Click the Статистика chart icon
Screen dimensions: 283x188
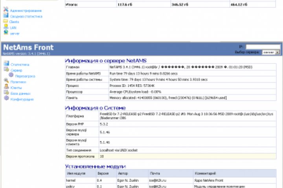pyautogui.click(x=7, y=63)
